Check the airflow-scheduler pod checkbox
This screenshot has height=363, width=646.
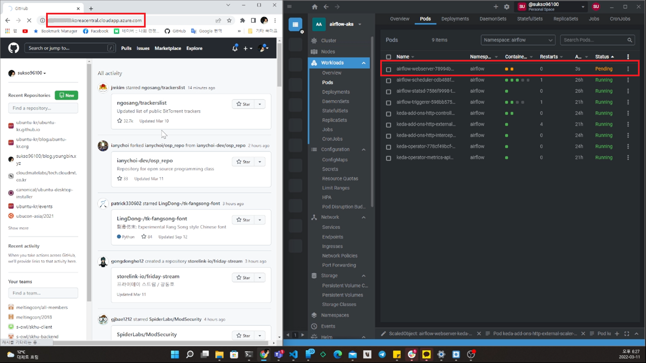[x=389, y=81]
